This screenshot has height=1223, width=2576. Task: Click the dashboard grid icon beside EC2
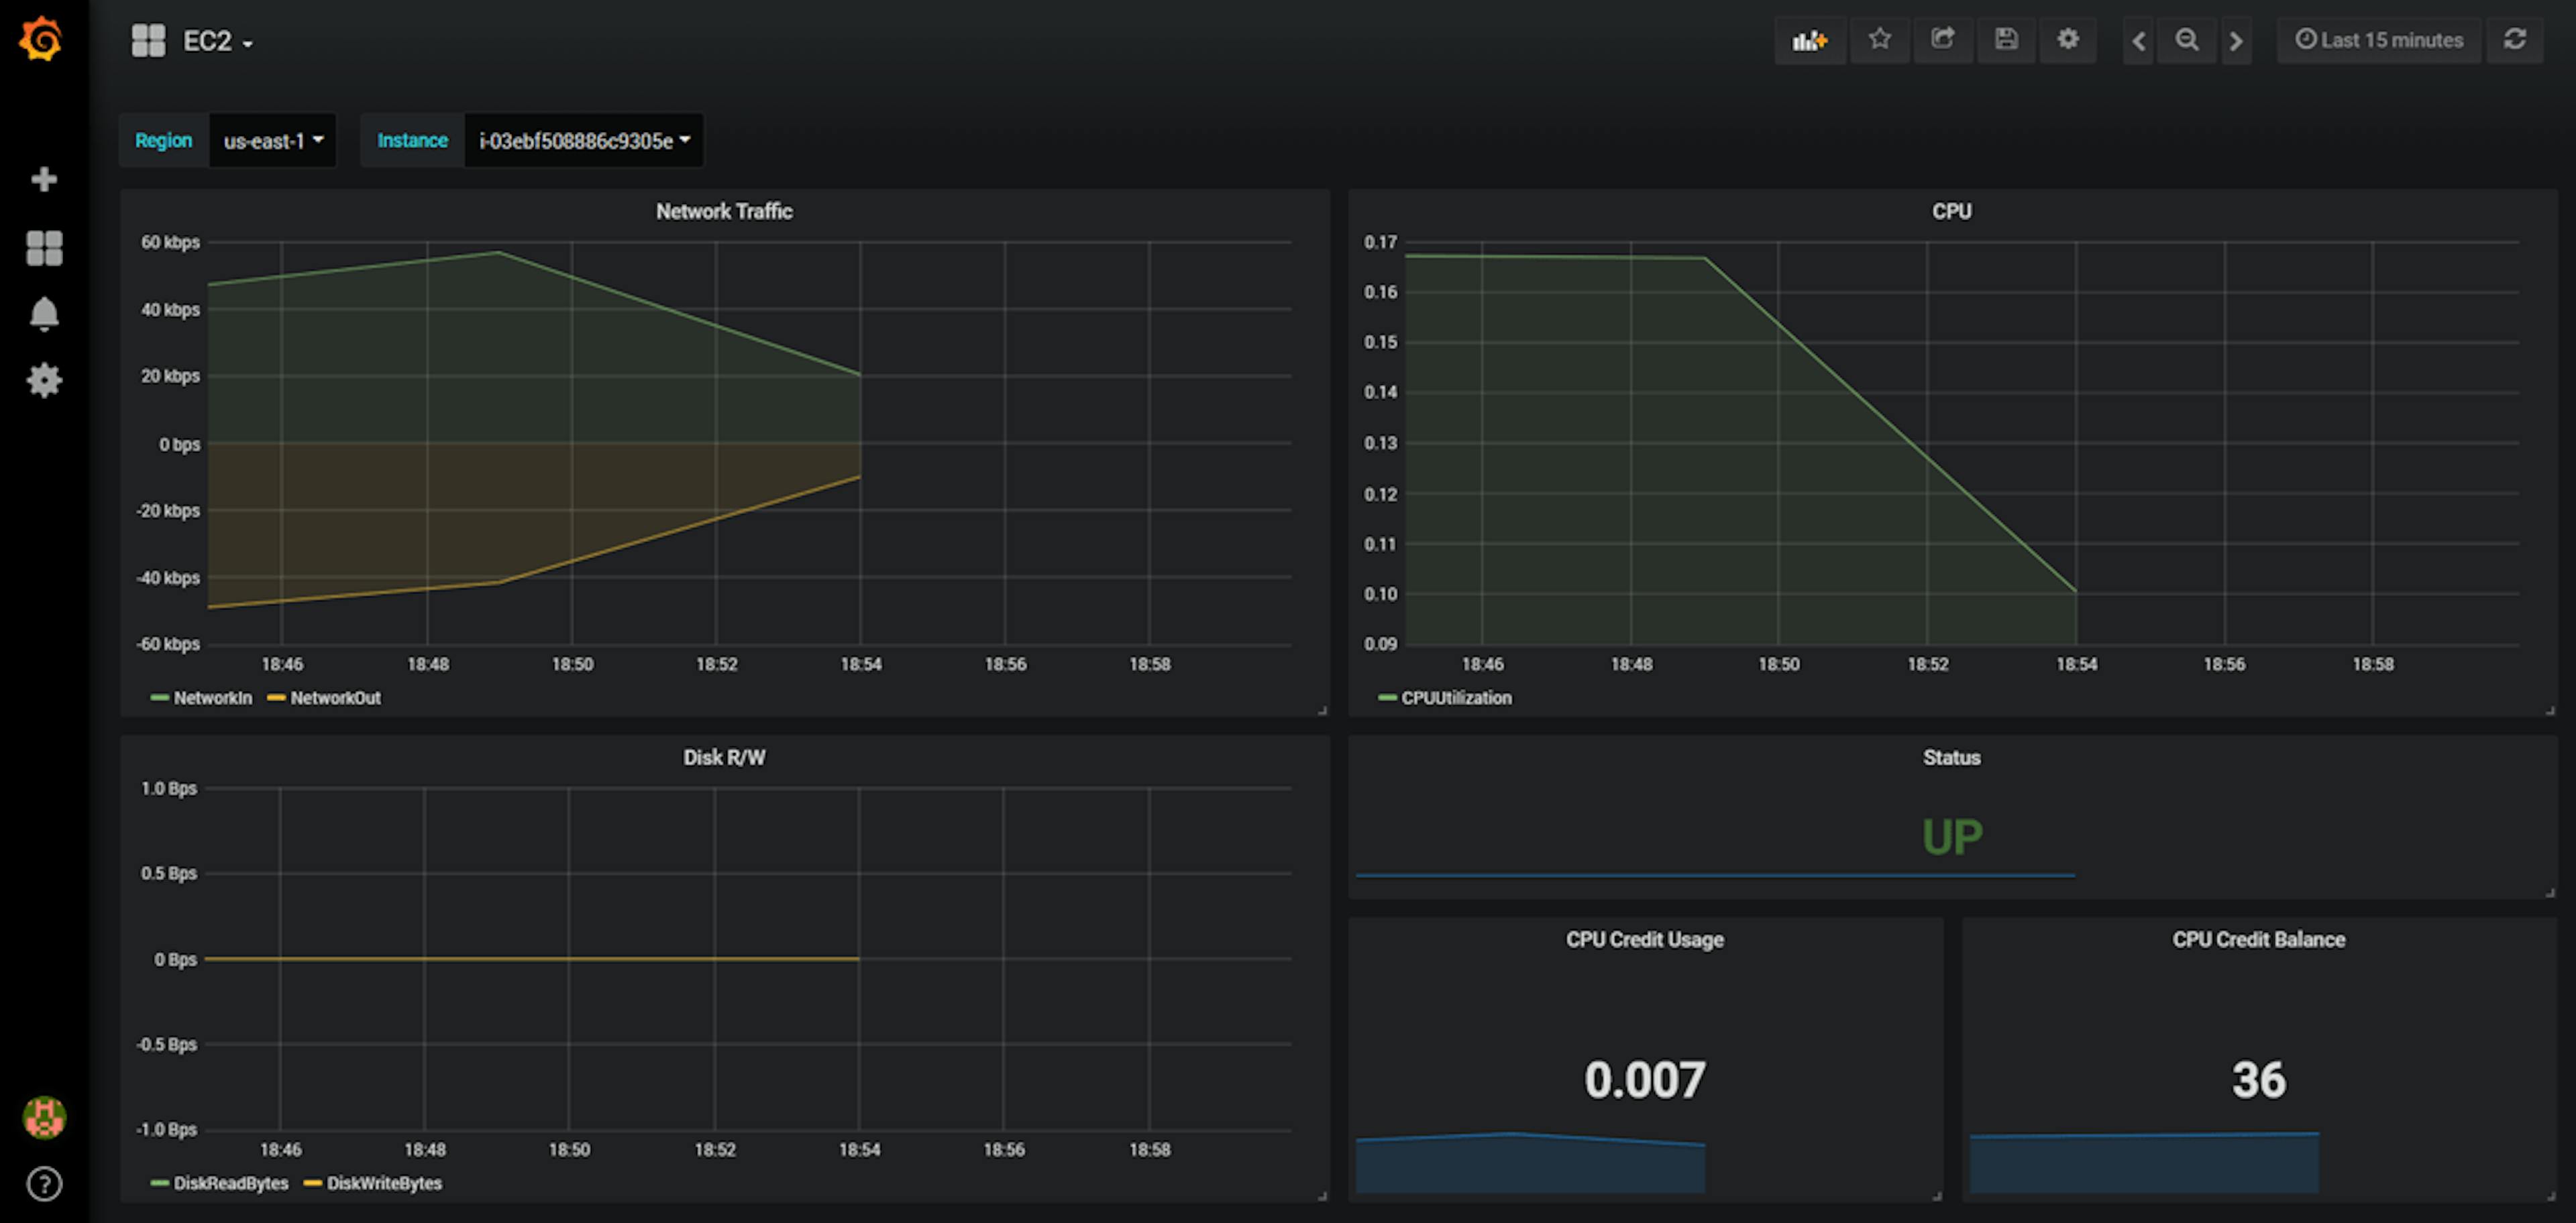pyautogui.click(x=149, y=41)
